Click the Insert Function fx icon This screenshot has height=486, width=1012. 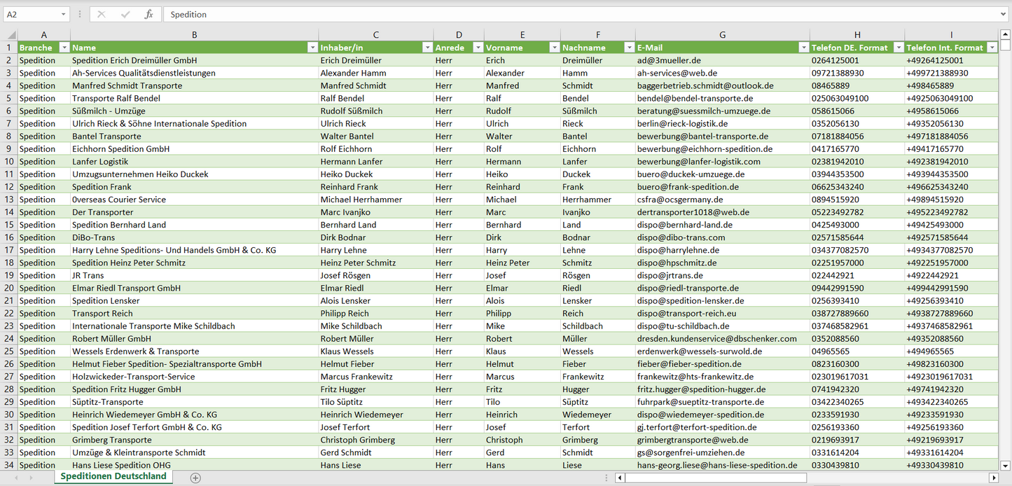point(148,14)
